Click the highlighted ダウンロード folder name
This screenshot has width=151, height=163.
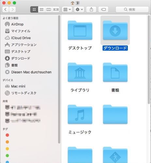(115, 48)
